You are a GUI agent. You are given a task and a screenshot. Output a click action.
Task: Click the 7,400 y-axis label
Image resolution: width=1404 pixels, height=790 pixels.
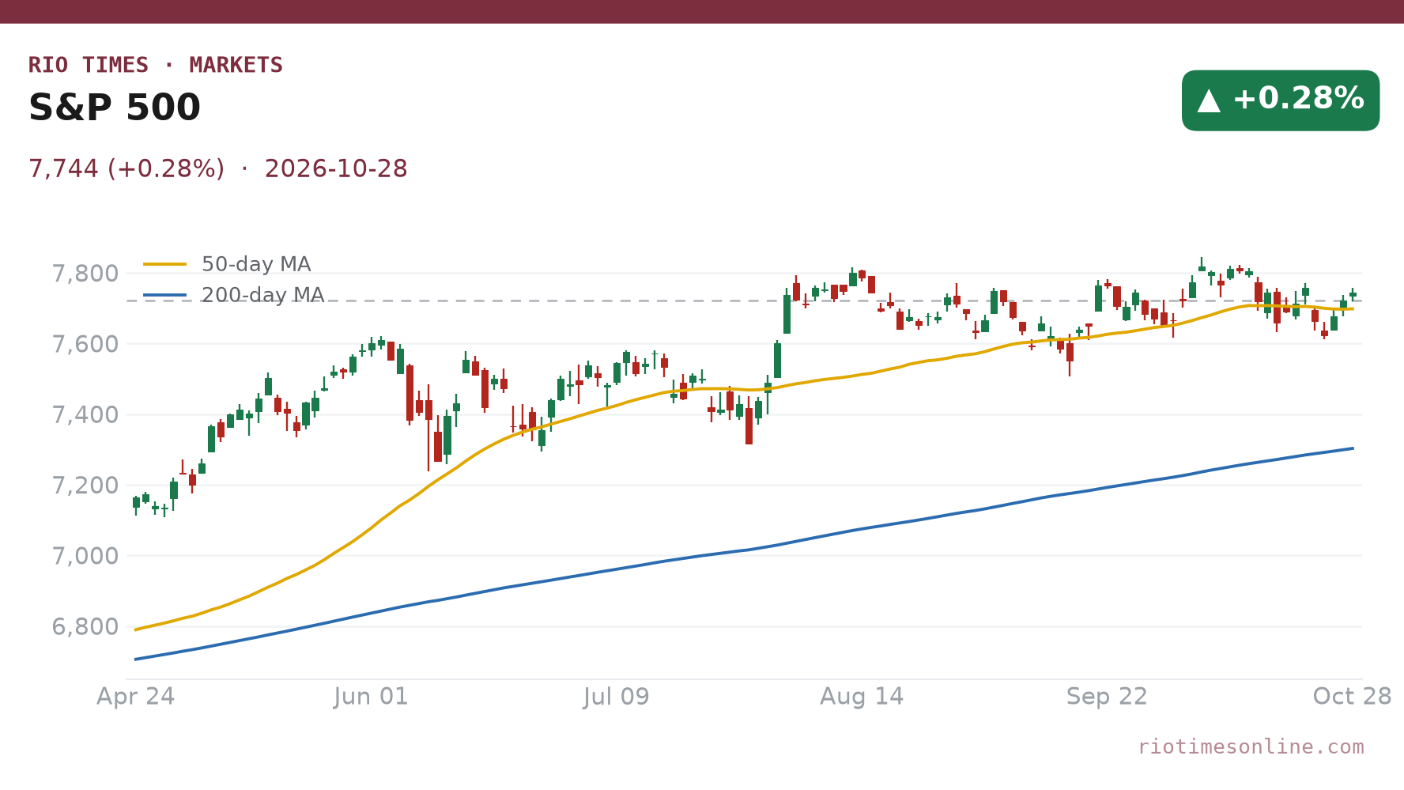click(85, 414)
